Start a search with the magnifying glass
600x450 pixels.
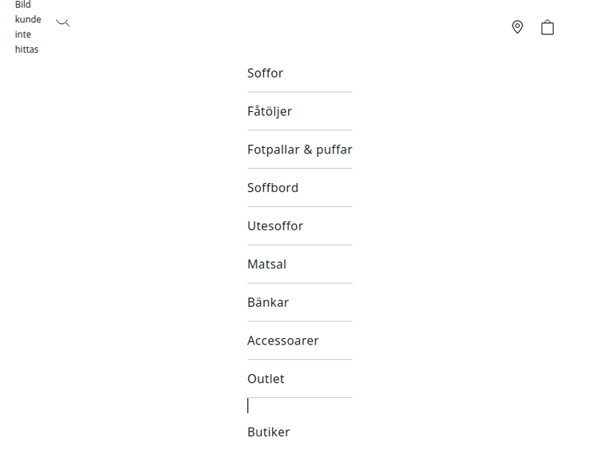point(63,23)
